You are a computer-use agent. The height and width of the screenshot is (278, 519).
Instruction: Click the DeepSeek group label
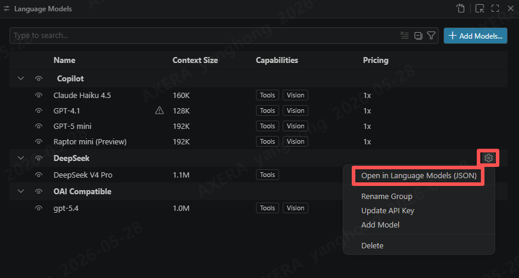tap(71, 158)
